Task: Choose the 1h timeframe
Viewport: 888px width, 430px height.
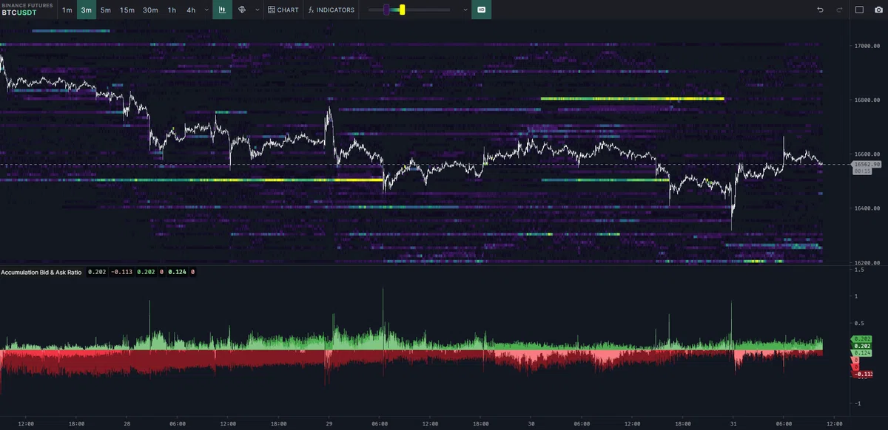Action: click(172, 10)
